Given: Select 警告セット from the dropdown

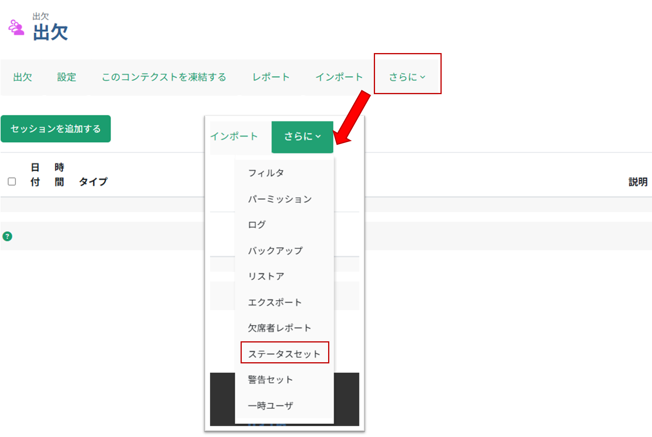Looking at the screenshot, I should 270,379.
